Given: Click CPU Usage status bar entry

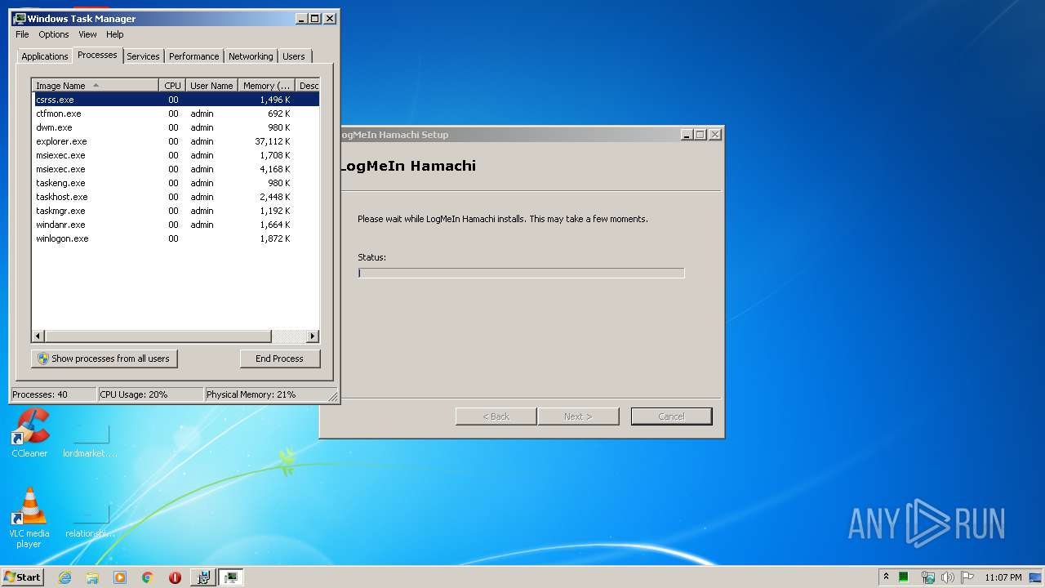Looking at the screenshot, I should point(150,394).
